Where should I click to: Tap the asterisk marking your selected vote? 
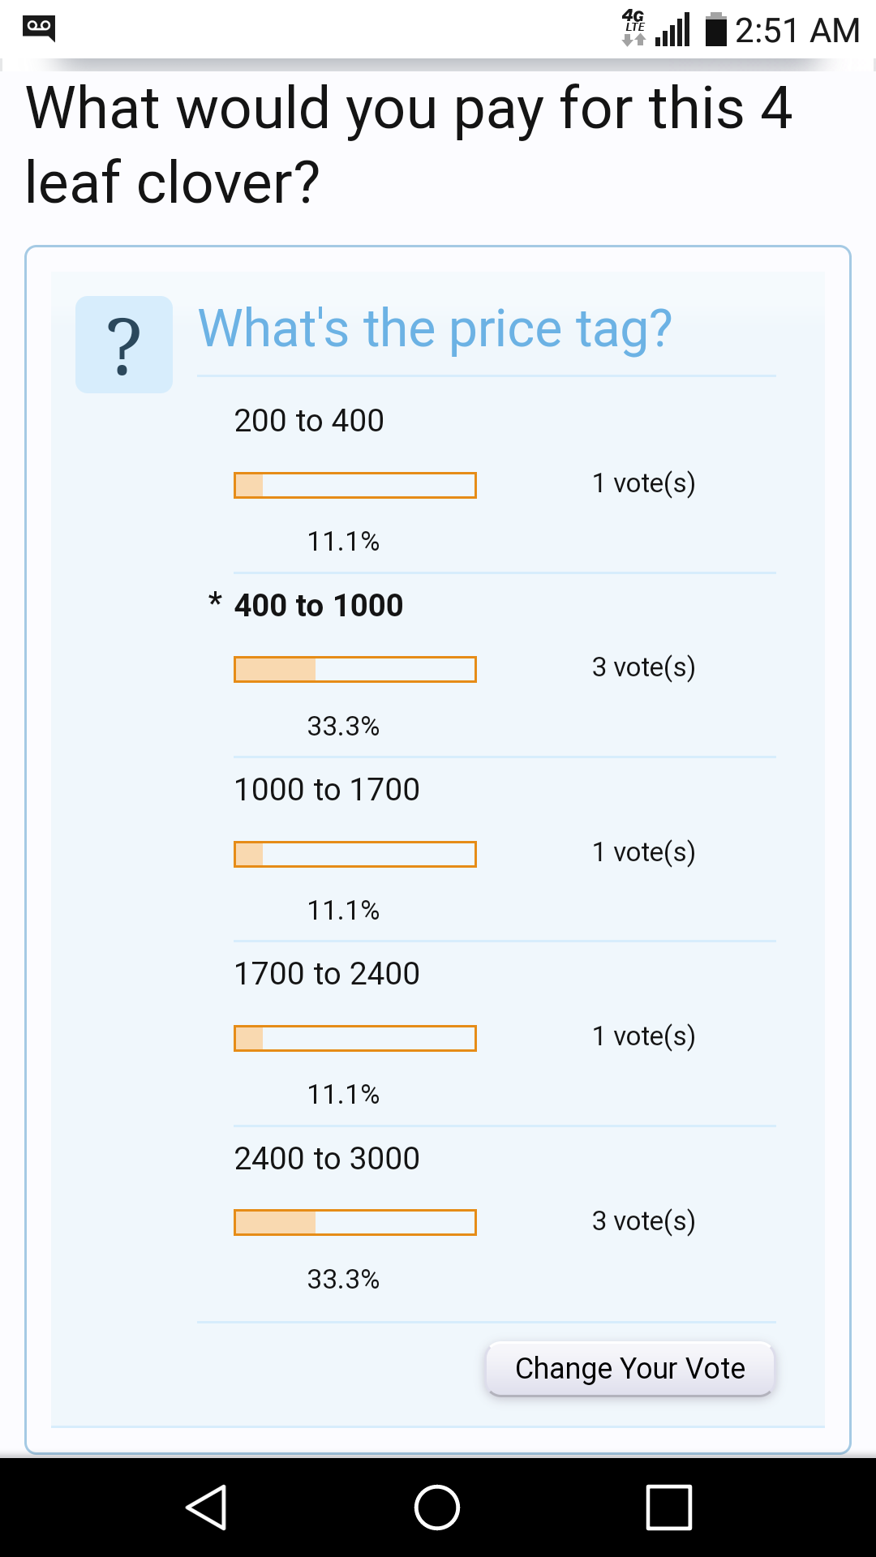[215, 602]
